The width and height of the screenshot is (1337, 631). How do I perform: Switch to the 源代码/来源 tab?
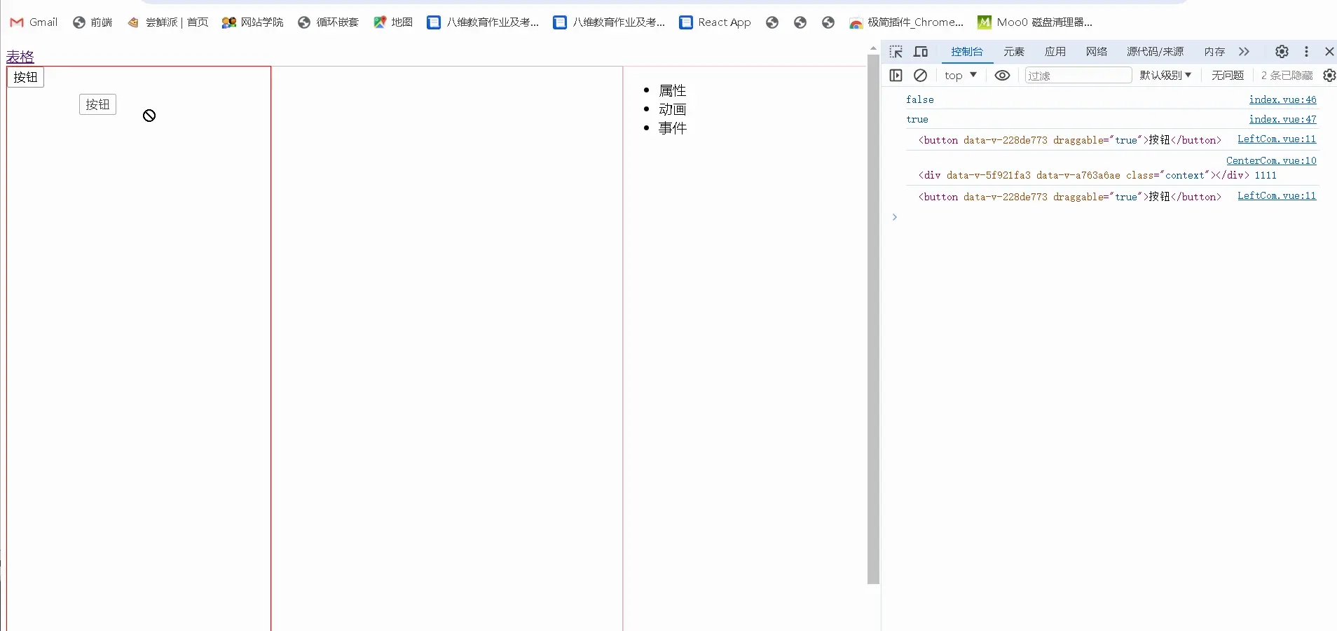[x=1156, y=52]
